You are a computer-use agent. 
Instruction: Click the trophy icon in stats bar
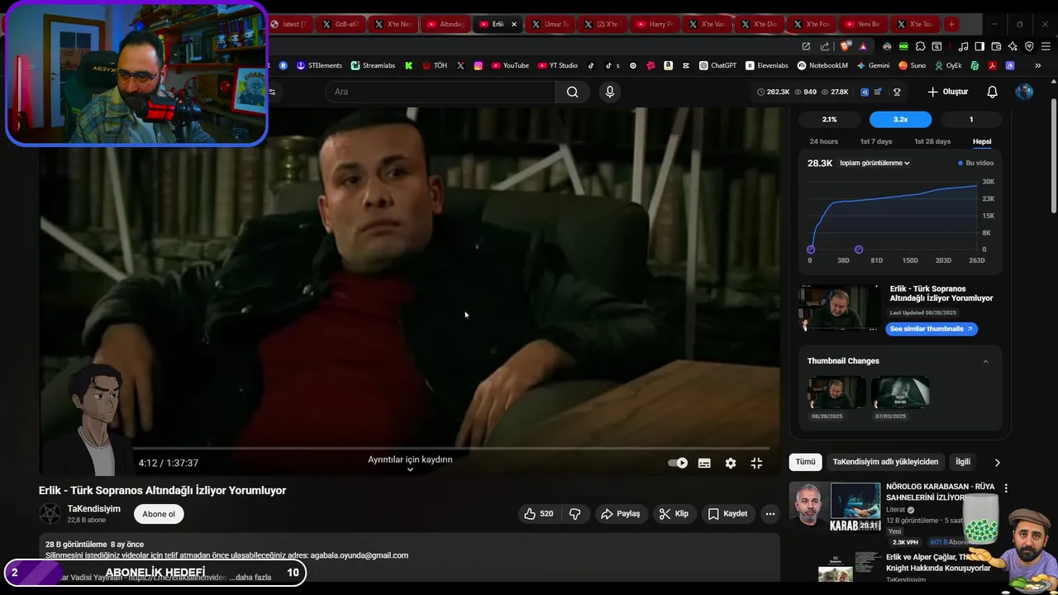[897, 92]
